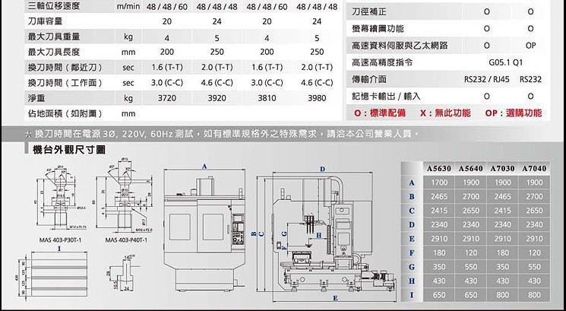Open the machine side view drawing labeled D
Image resolution: width=566 pixels, height=311 pixels.
[327, 234]
